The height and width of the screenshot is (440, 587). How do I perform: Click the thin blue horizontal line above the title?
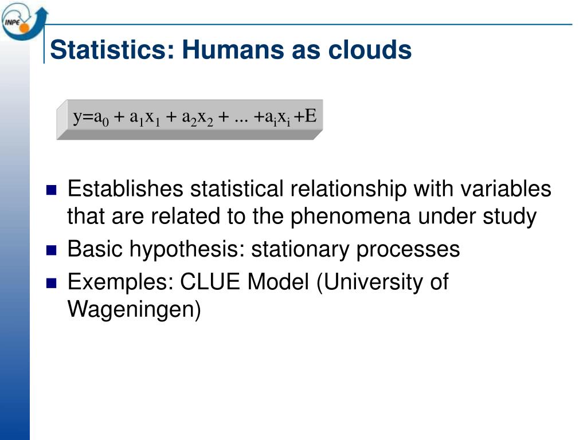309,25
